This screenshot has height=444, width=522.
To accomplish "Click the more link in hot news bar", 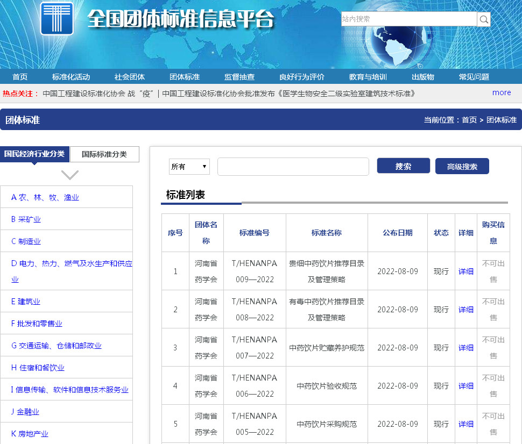I will 502,92.
